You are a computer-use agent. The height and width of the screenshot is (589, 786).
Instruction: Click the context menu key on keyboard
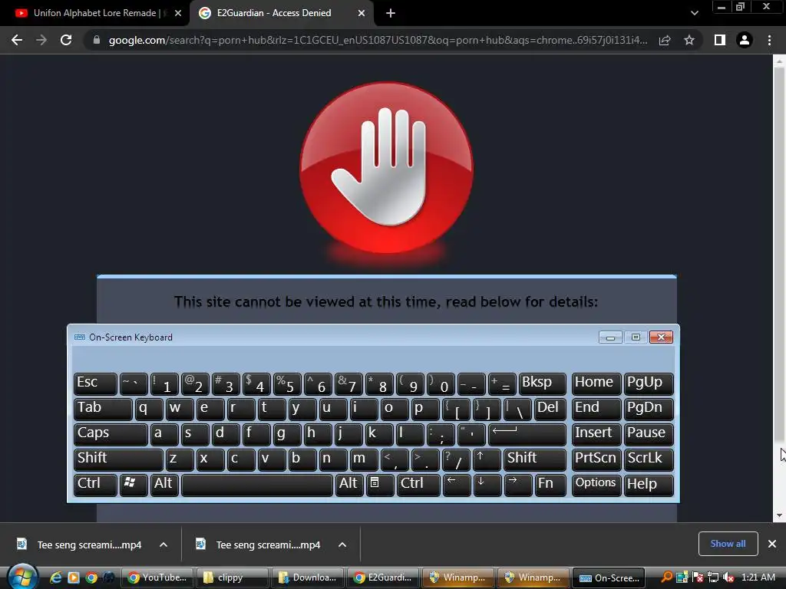click(x=380, y=485)
